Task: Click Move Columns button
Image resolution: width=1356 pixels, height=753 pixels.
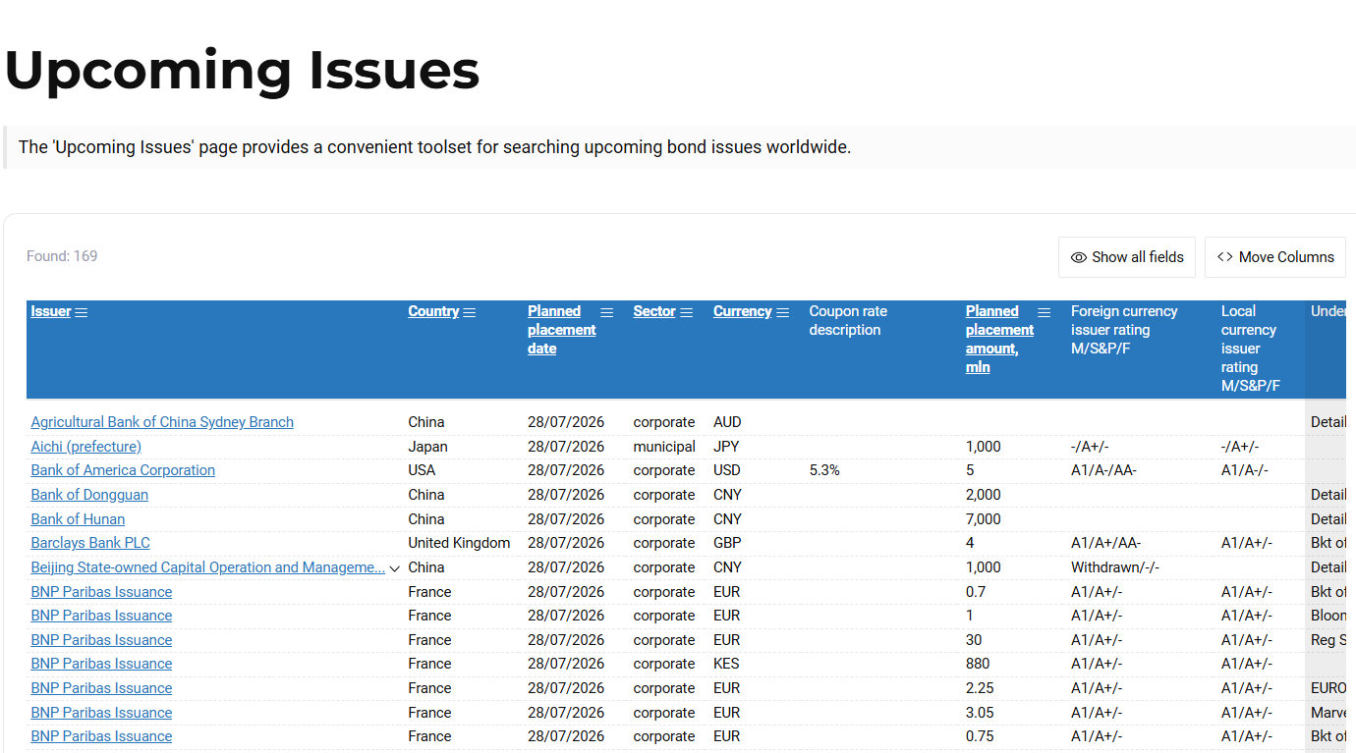Action: (x=1275, y=257)
